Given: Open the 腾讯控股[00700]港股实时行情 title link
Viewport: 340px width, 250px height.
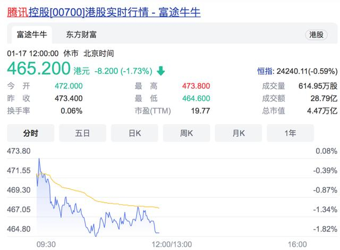Looking at the screenshot, I should click(x=104, y=12).
